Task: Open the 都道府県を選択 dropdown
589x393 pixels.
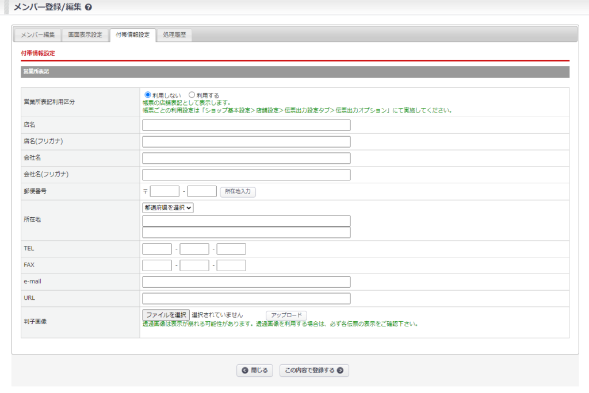Action: point(168,208)
